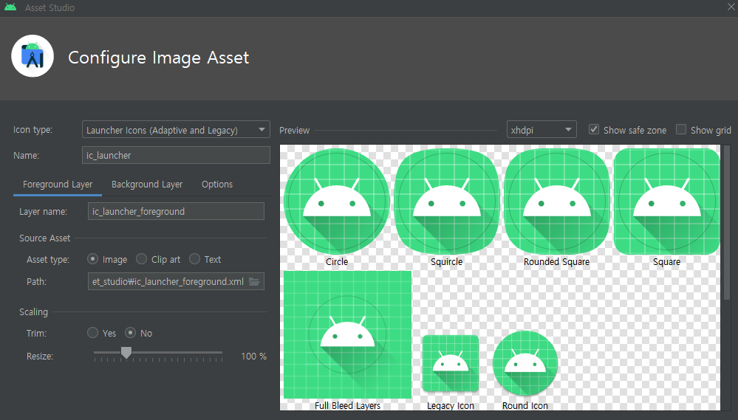The width and height of the screenshot is (738, 420).
Task: Select Text asset type radio button
Action: click(194, 259)
